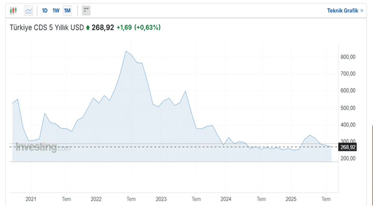Click the green up arrow beside price
Image resolution: width=373 pixels, height=206 pixels.
click(88, 28)
